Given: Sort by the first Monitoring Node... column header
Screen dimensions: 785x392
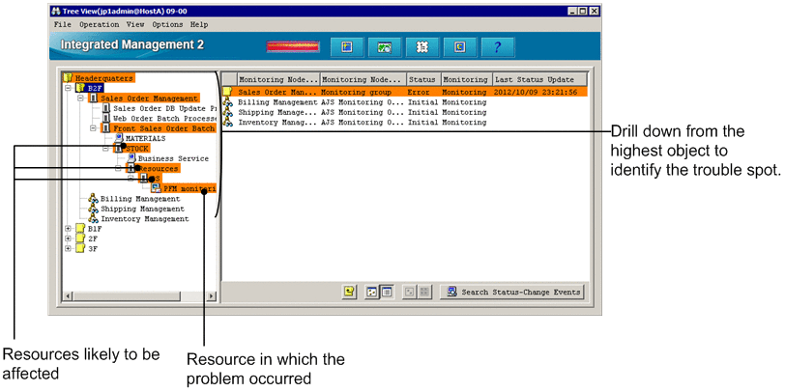Looking at the screenshot, I should pyautogui.click(x=277, y=79).
